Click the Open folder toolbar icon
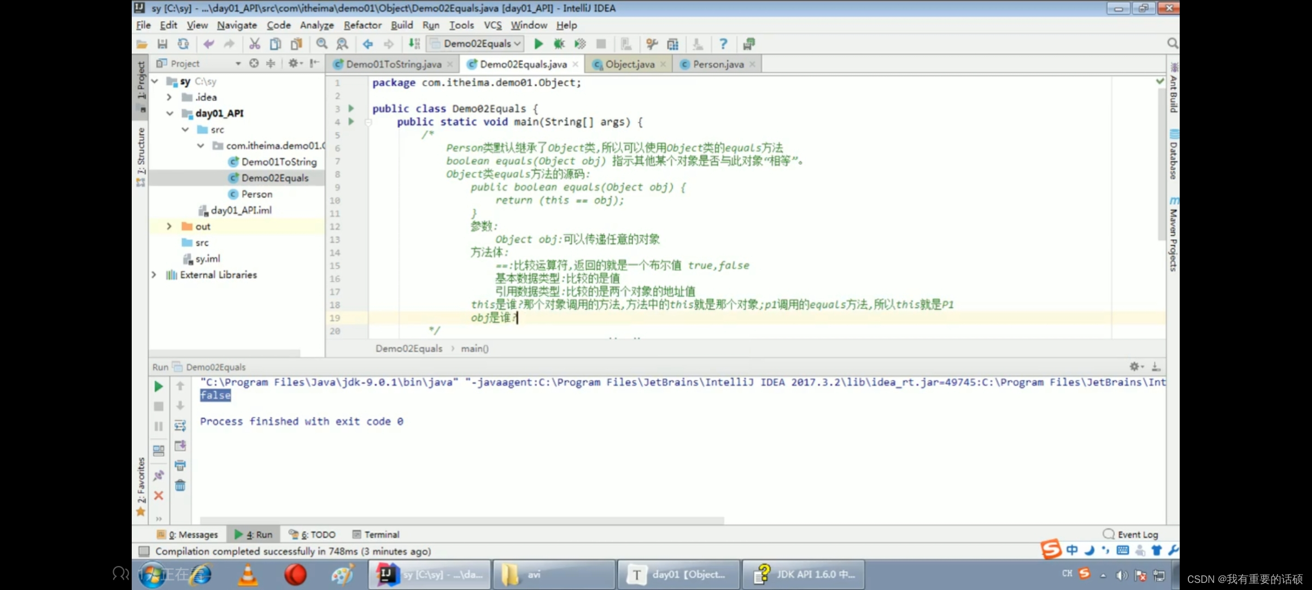This screenshot has width=1312, height=590. pos(142,44)
